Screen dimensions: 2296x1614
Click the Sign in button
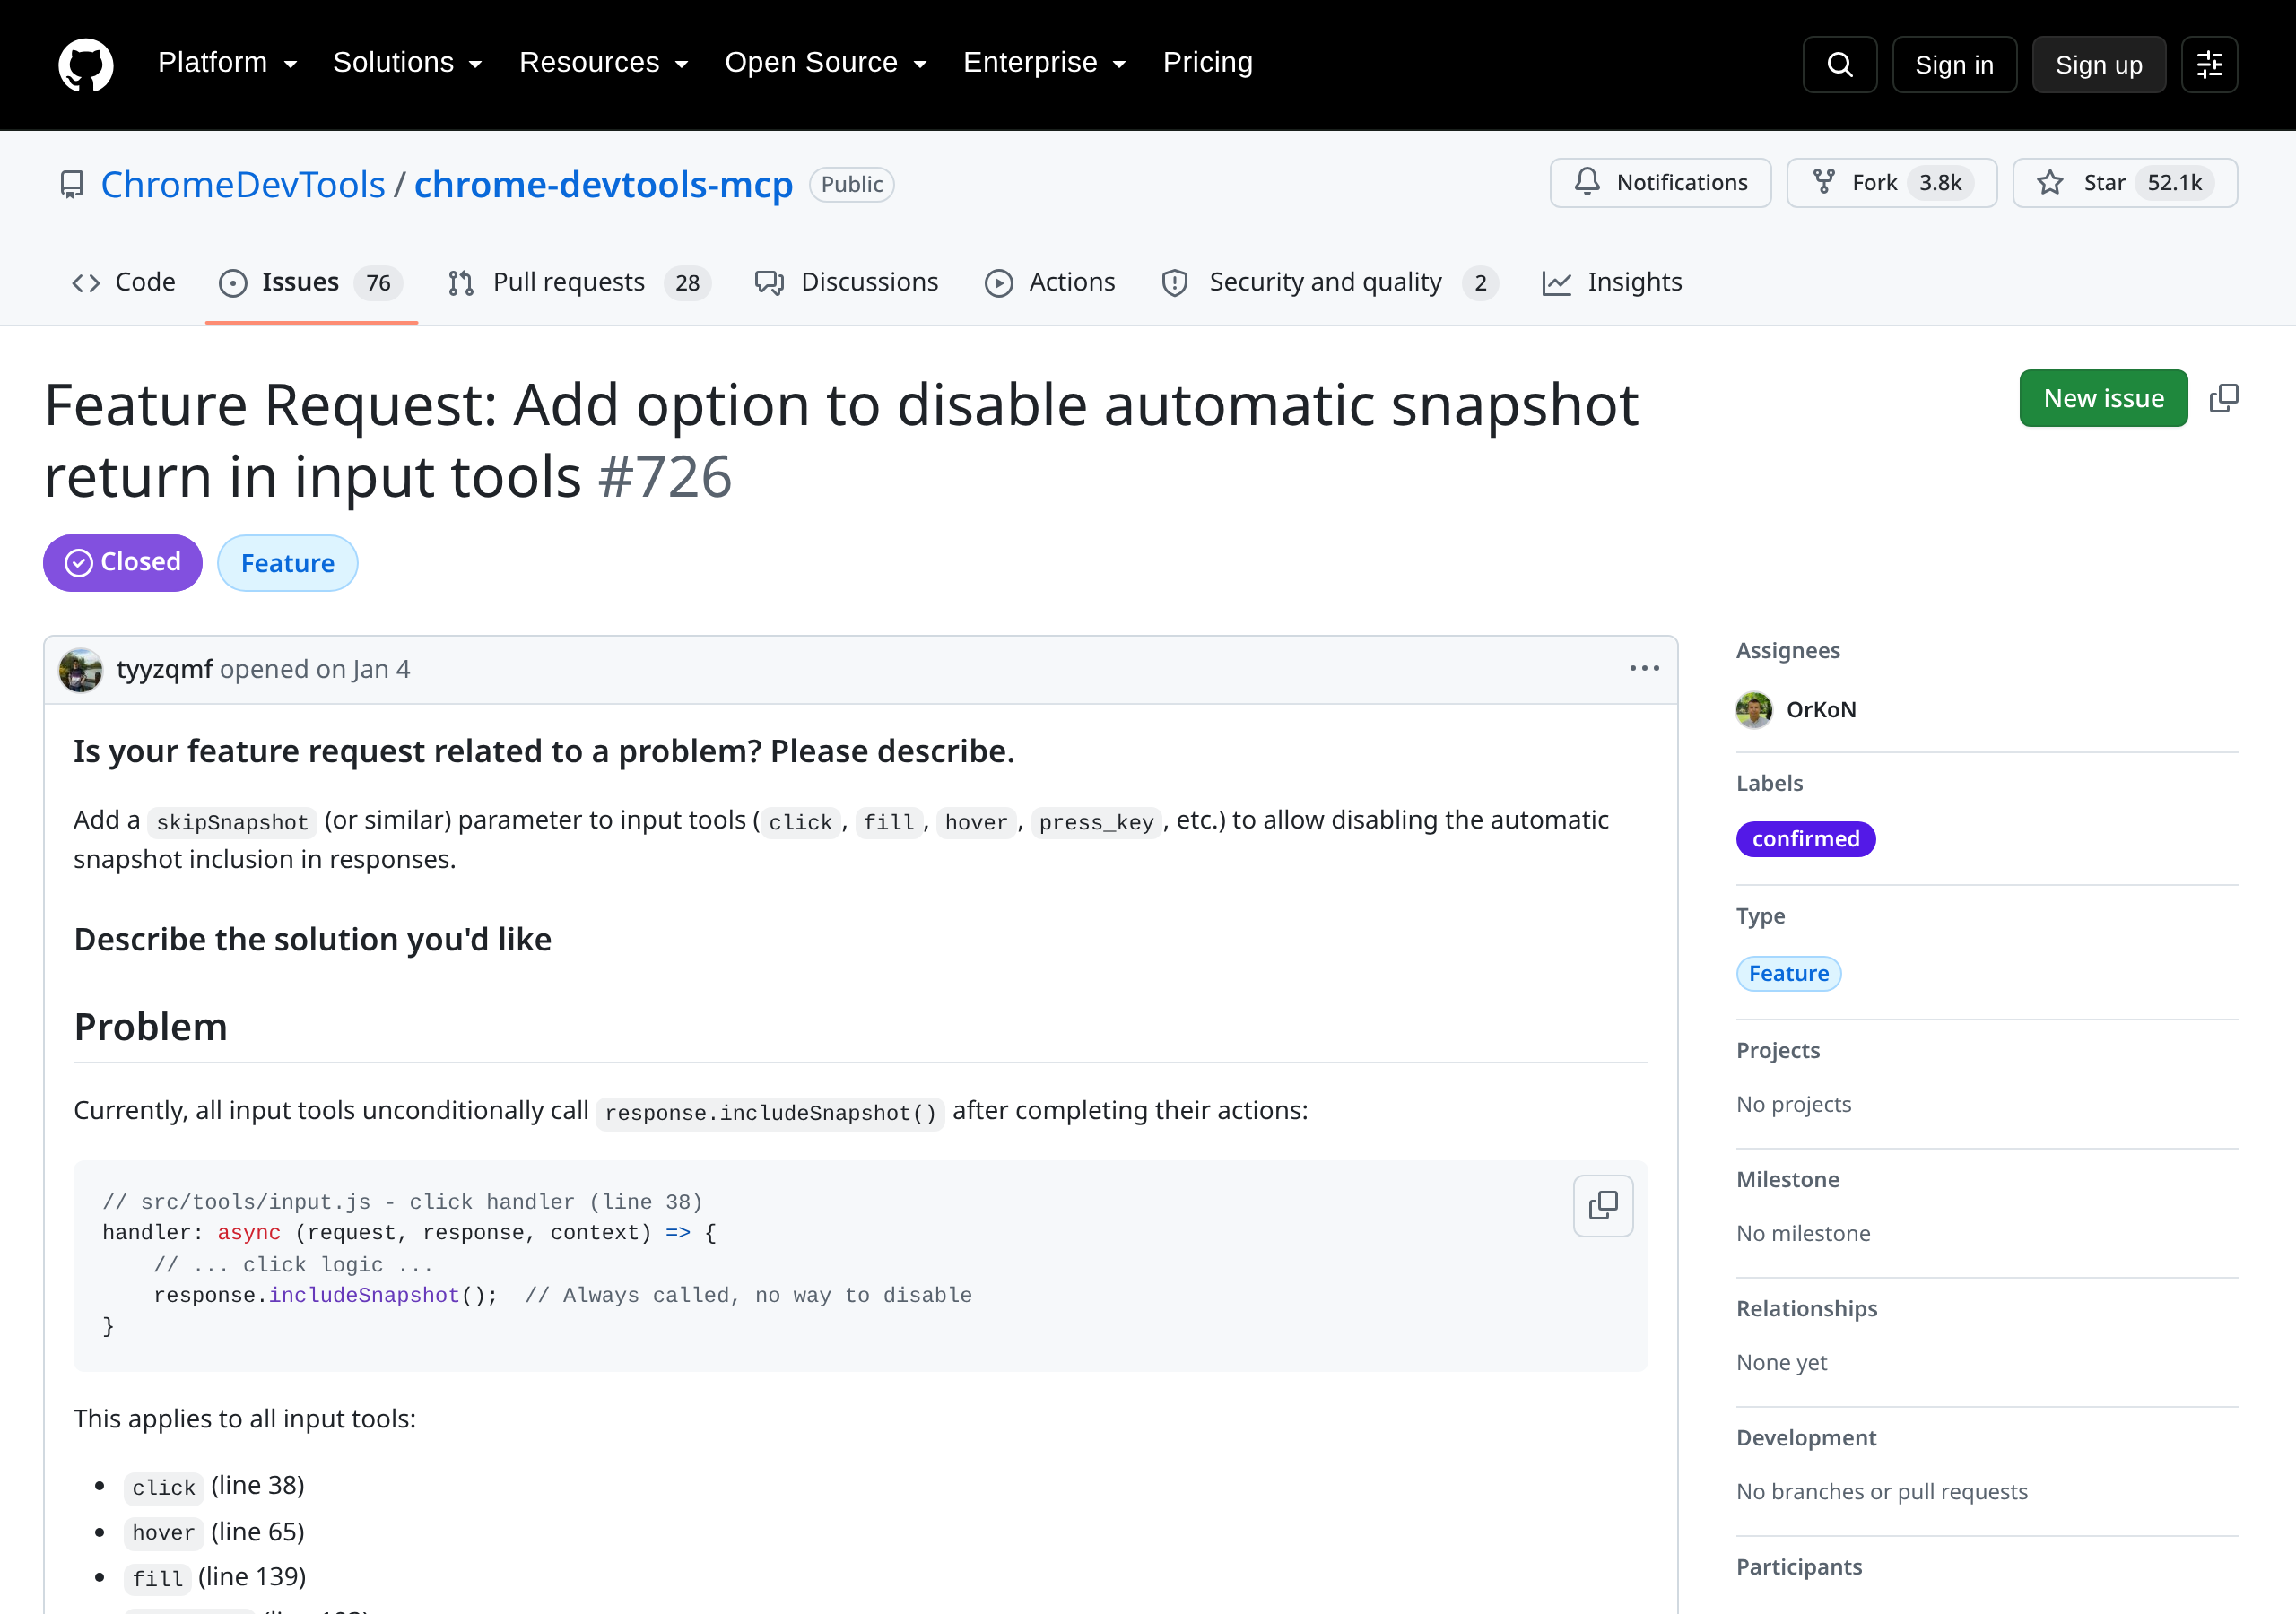pos(1954,65)
